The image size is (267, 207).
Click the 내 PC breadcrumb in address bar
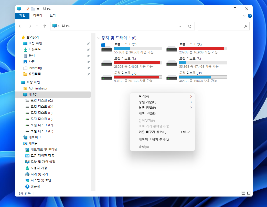pyautogui.click(x=66, y=26)
